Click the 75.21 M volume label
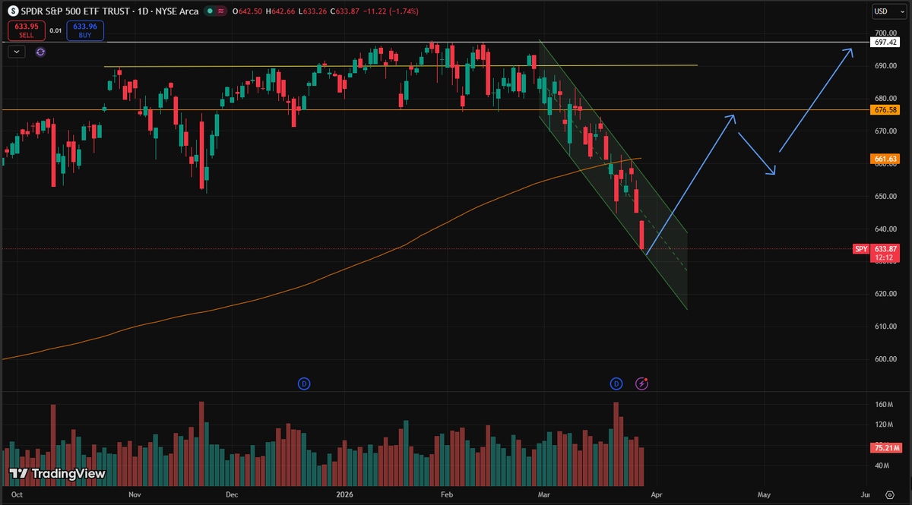 tap(886, 448)
